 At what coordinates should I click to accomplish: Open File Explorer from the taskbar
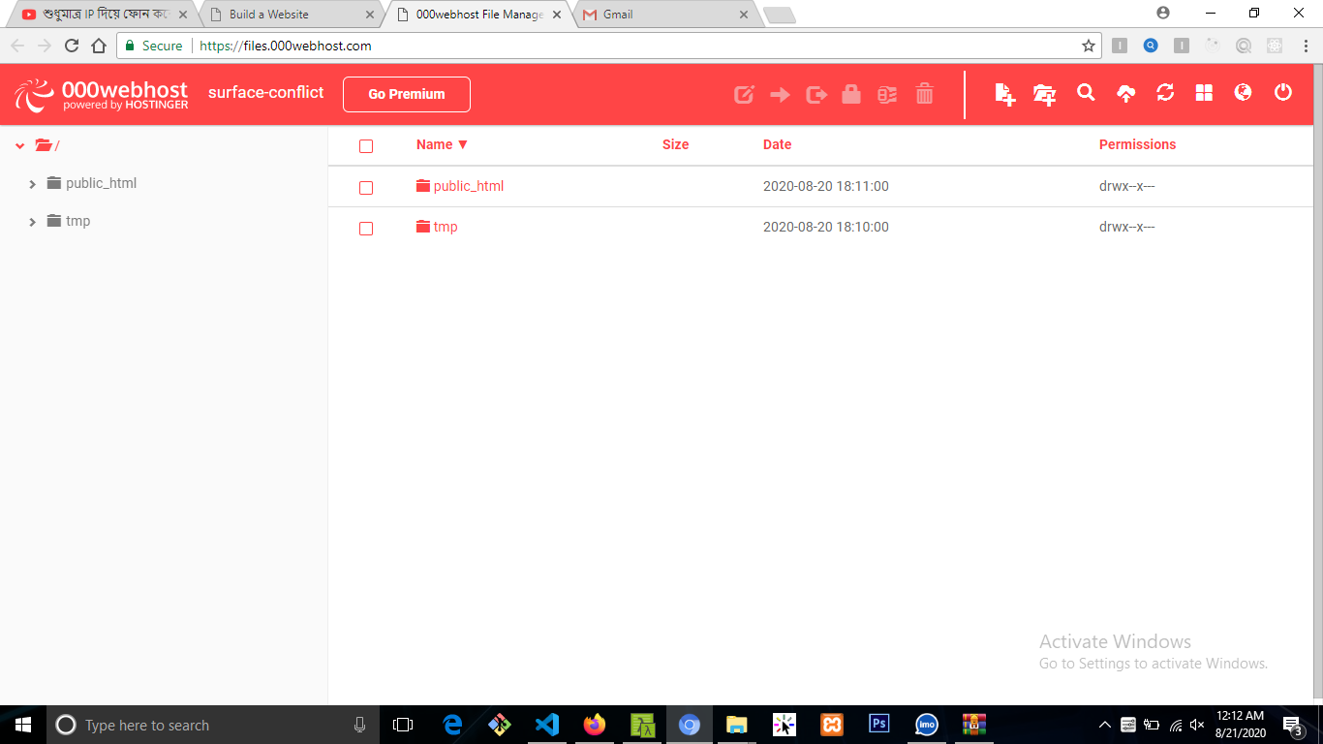[x=737, y=725]
